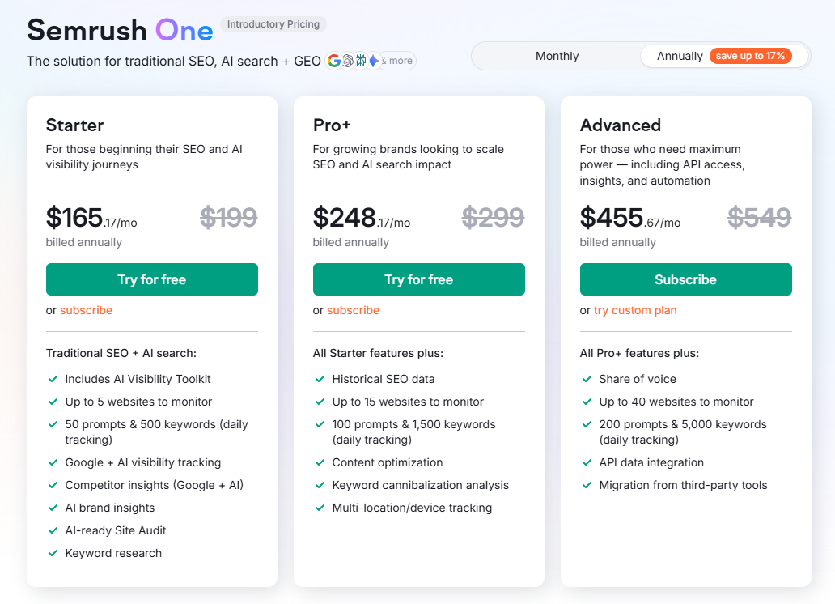This screenshot has width=835, height=604.
Task: Expand the '& more' AI platforms list
Action: (x=399, y=61)
